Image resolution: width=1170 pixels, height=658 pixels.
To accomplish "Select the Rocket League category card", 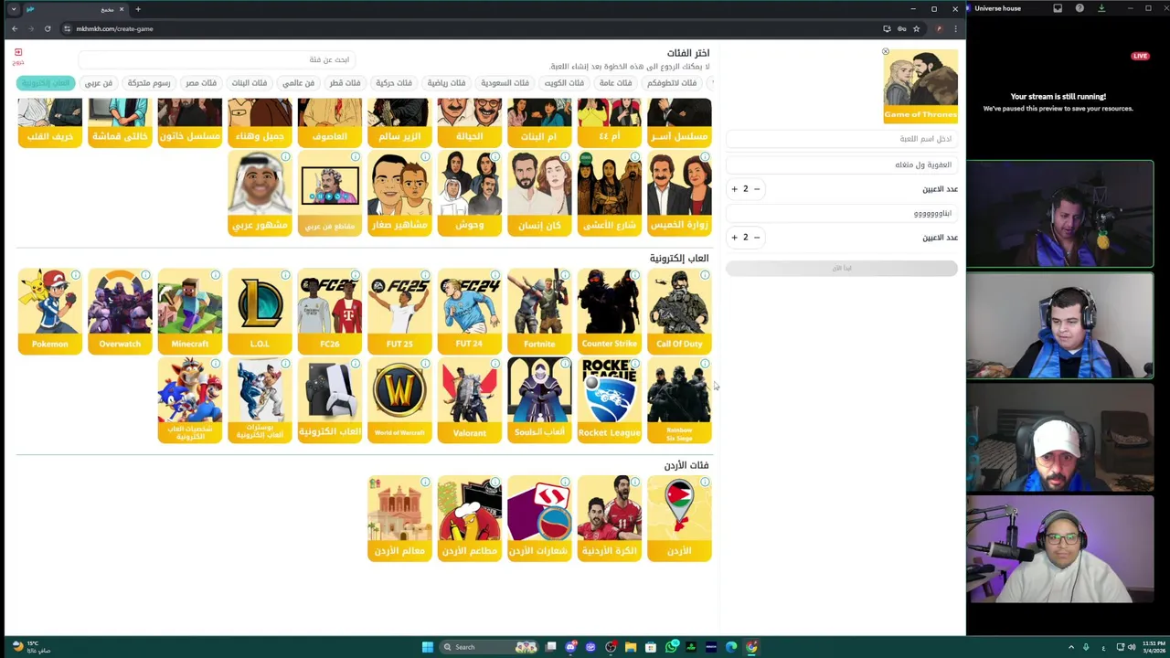I will [609, 399].
